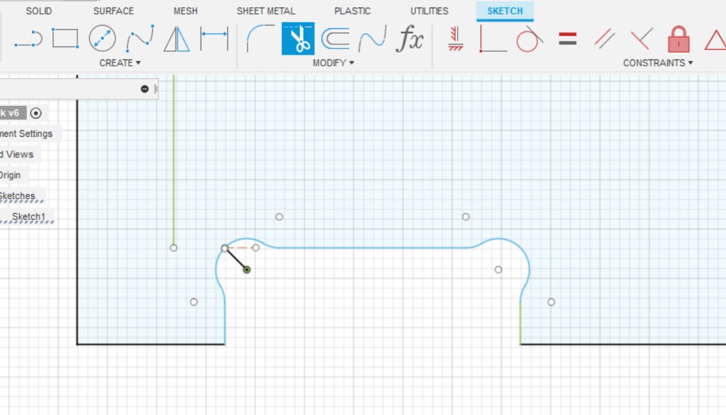Select the Named Views browser item
This screenshot has height=415, width=726.
coord(17,155)
